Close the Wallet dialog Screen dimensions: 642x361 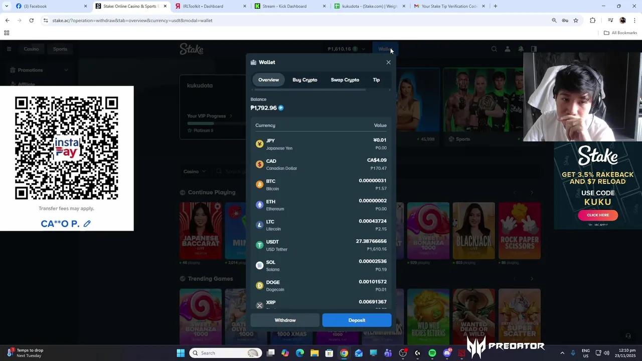tap(388, 62)
